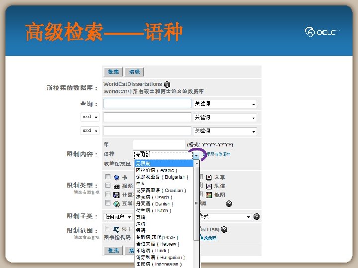The height and width of the screenshot is (268, 358).
Task: Click the OCLC logo in the header
Action: pos(322,32)
